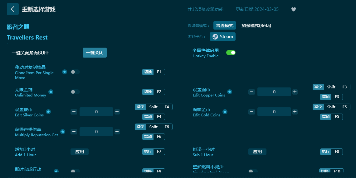Click star icon beside Edit Gold Coins
Image resolution: width=356 pixels, height=178 pixels.
click(225, 112)
